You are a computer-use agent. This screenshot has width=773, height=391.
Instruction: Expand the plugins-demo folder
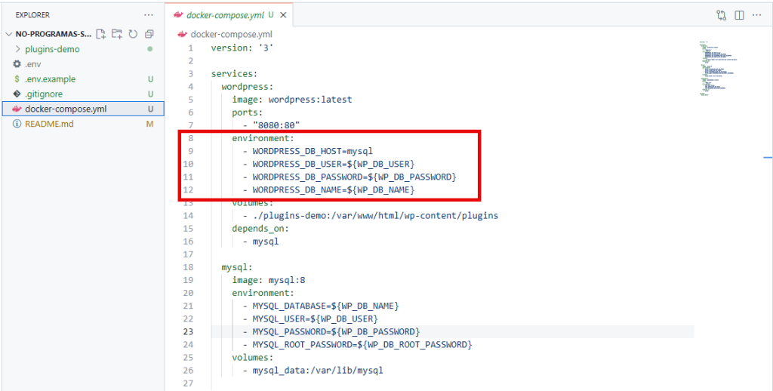[52, 49]
